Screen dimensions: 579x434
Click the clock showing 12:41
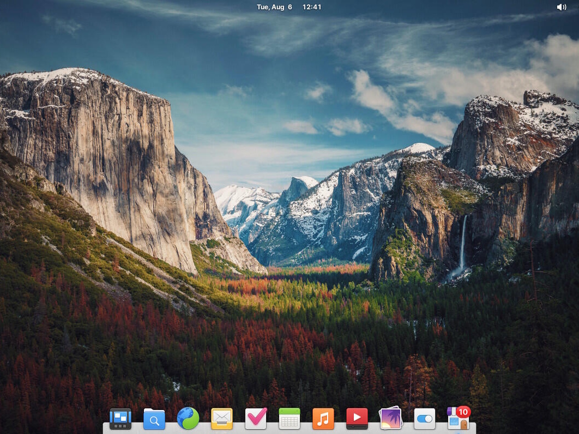coord(311,7)
